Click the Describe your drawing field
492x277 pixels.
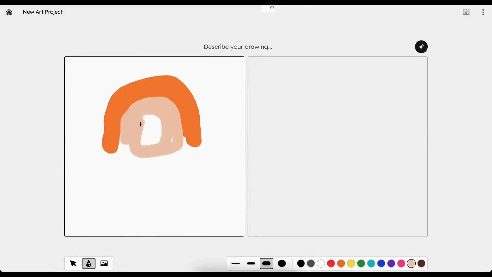point(238,47)
